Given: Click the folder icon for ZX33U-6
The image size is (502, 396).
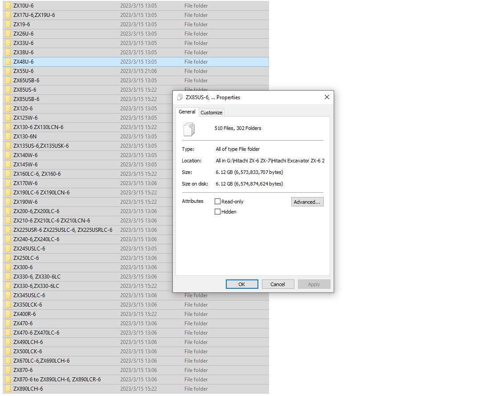Looking at the screenshot, I should (x=8, y=43).
